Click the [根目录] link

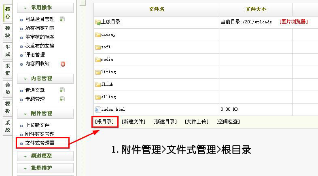104,121
